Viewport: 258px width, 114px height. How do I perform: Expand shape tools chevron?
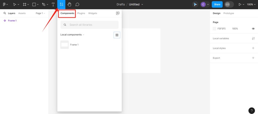[38, 5]
